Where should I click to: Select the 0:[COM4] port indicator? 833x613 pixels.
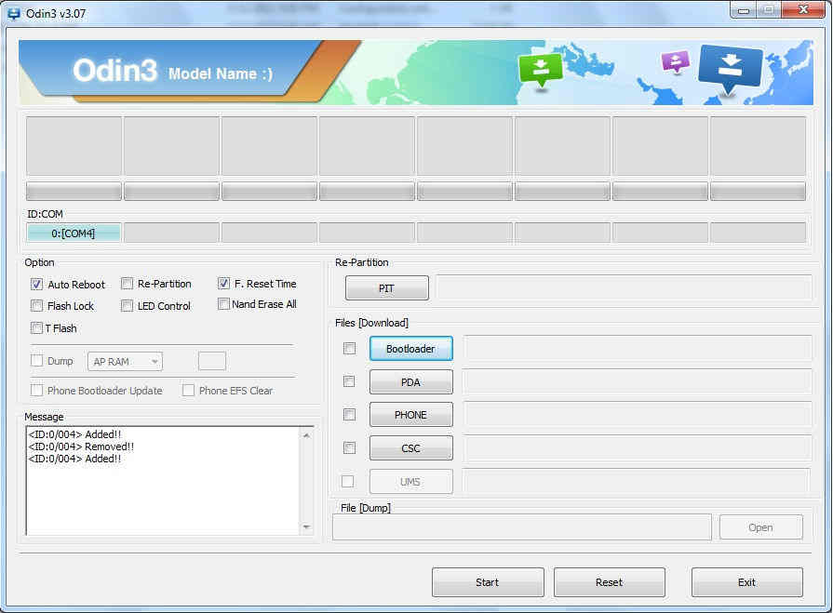pyautogui.click(x=74, y=233)
